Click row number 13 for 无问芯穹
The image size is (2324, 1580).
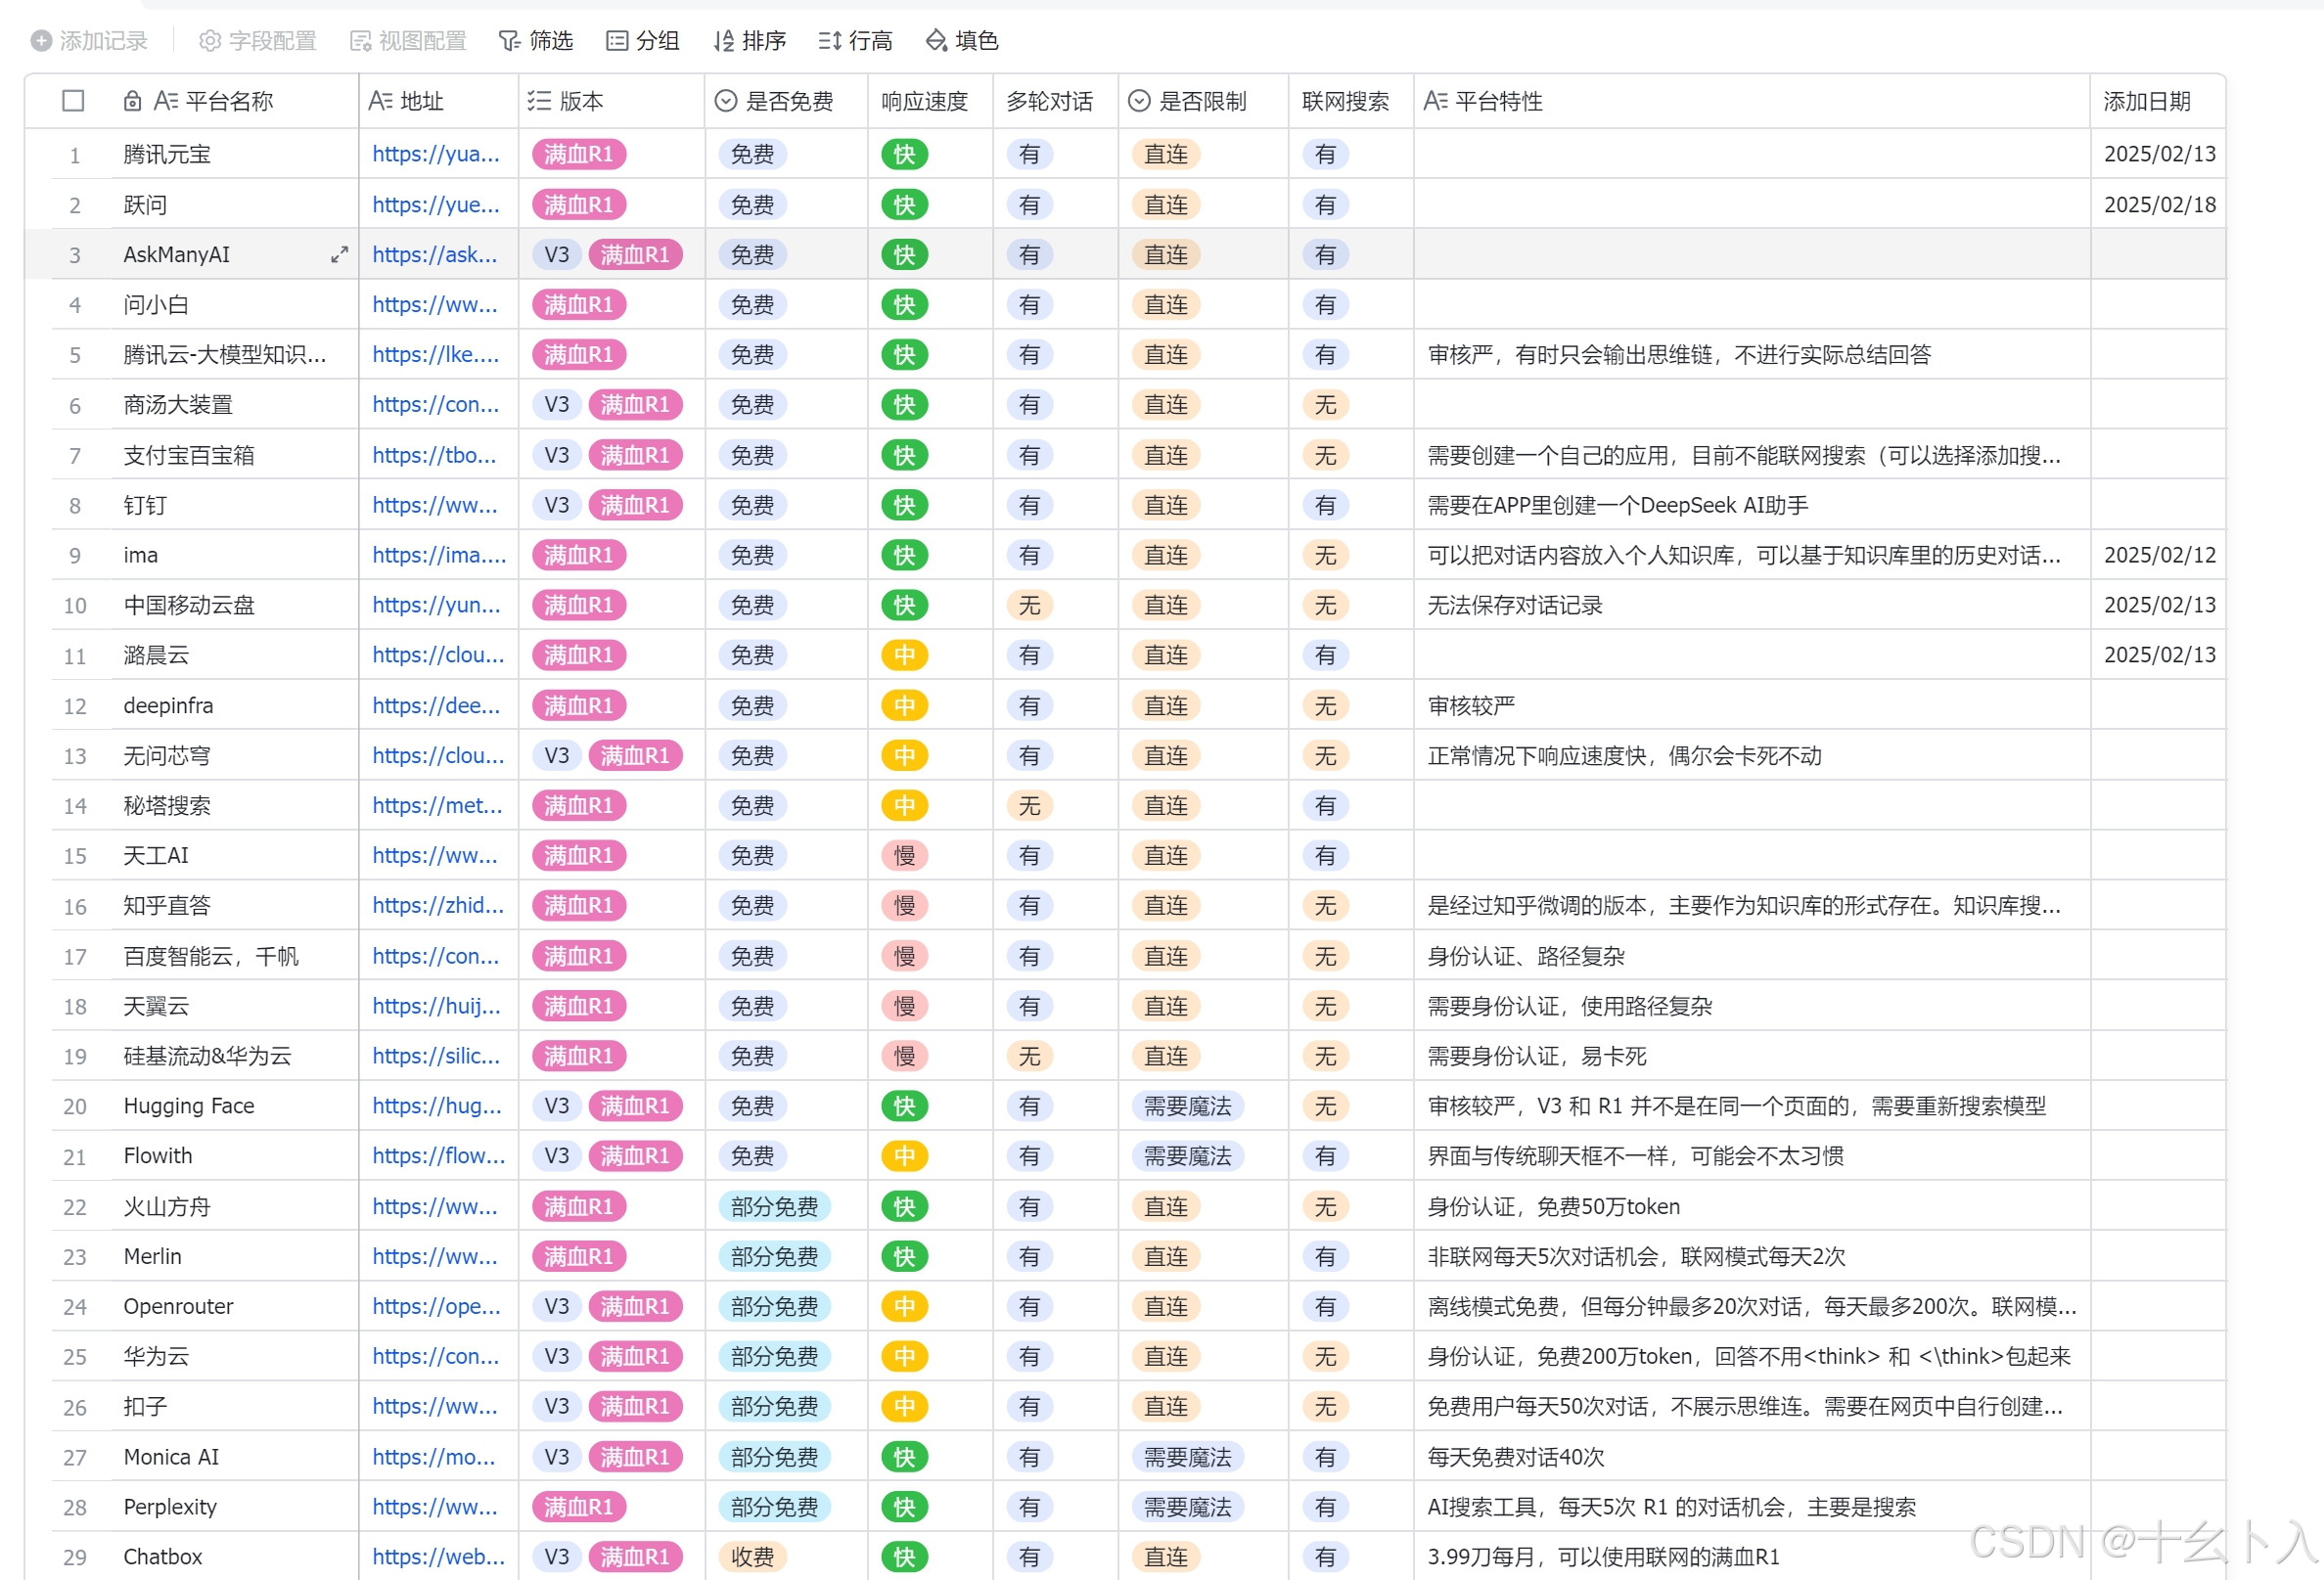pyautogui.click(x=75, y=756)
